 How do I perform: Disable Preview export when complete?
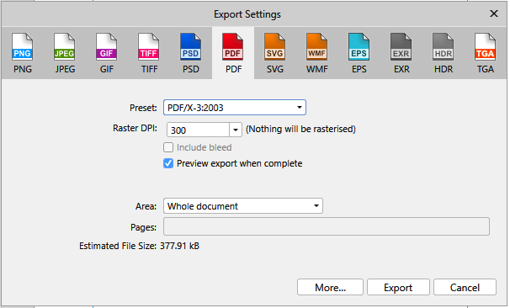click(168, 163)
